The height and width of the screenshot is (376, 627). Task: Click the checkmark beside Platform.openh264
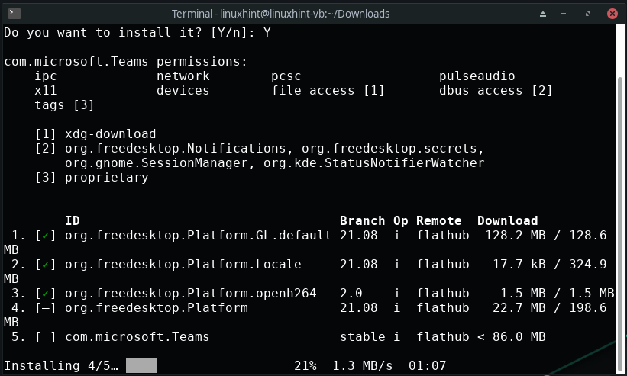point(46,294)
